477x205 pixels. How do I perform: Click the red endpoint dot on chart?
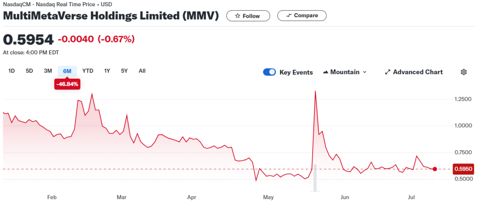[435, 169]
